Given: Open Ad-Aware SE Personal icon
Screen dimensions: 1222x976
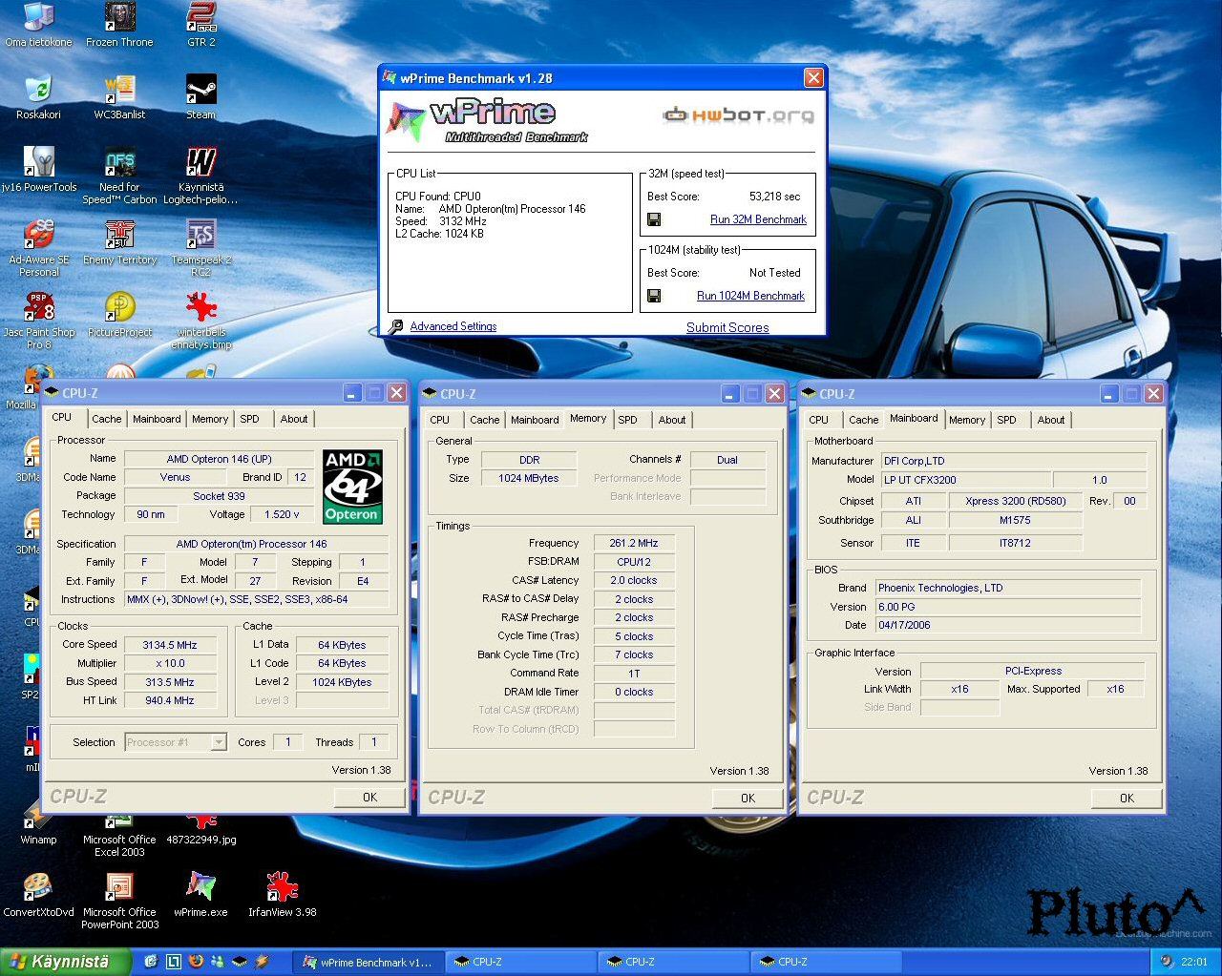Looking at the screenshot, I should (38, 248).
